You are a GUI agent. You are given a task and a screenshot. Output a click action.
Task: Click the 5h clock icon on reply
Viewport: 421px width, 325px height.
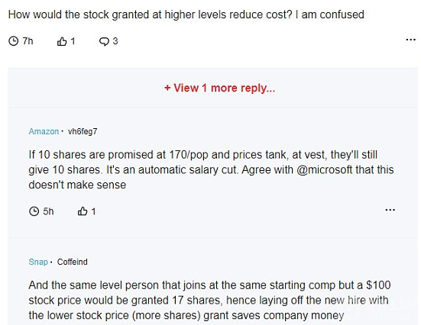(x=34, y=211)
